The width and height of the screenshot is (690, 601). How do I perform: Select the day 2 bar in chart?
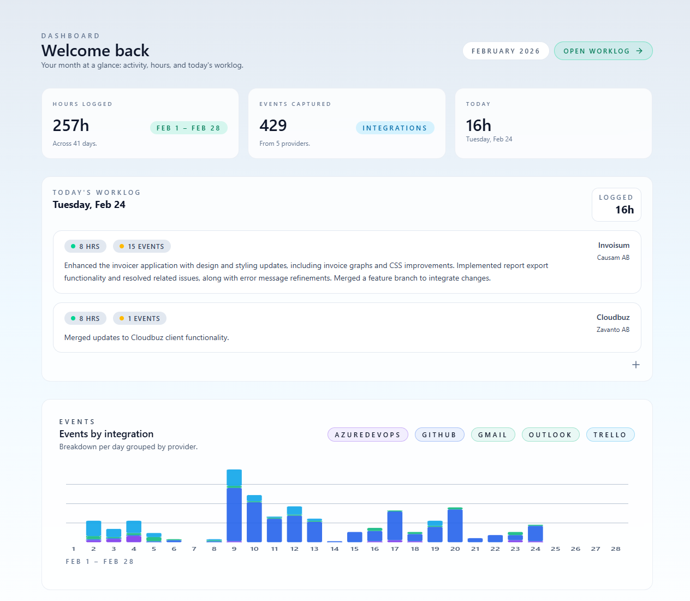[93, 531]
